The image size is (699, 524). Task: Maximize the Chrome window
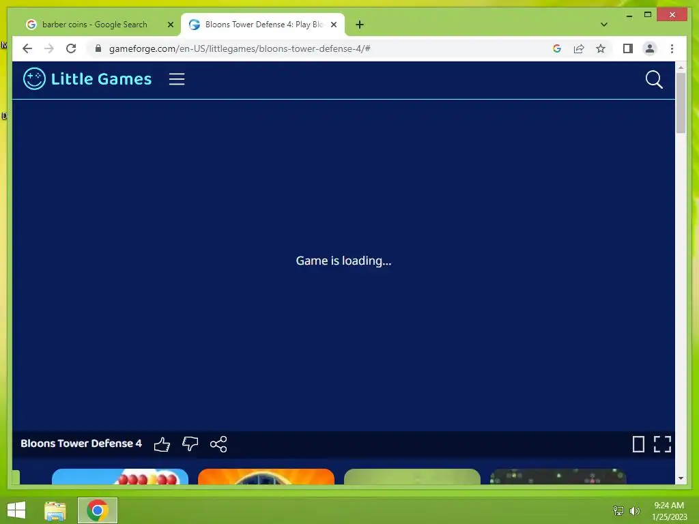click(x=648, y=15)
